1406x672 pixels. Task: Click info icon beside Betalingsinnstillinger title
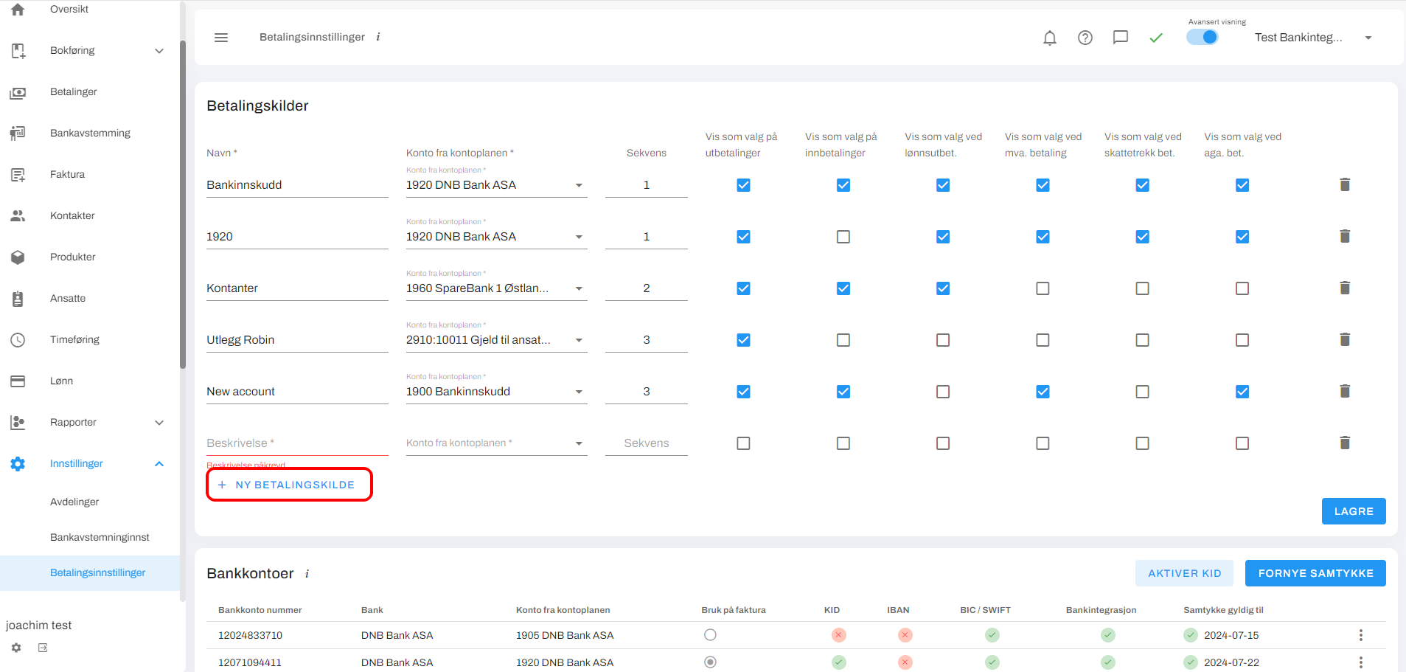click(378, 37)
